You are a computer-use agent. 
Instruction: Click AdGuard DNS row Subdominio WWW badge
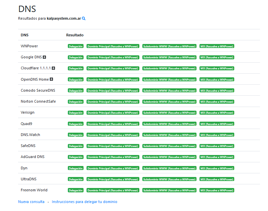169,157
